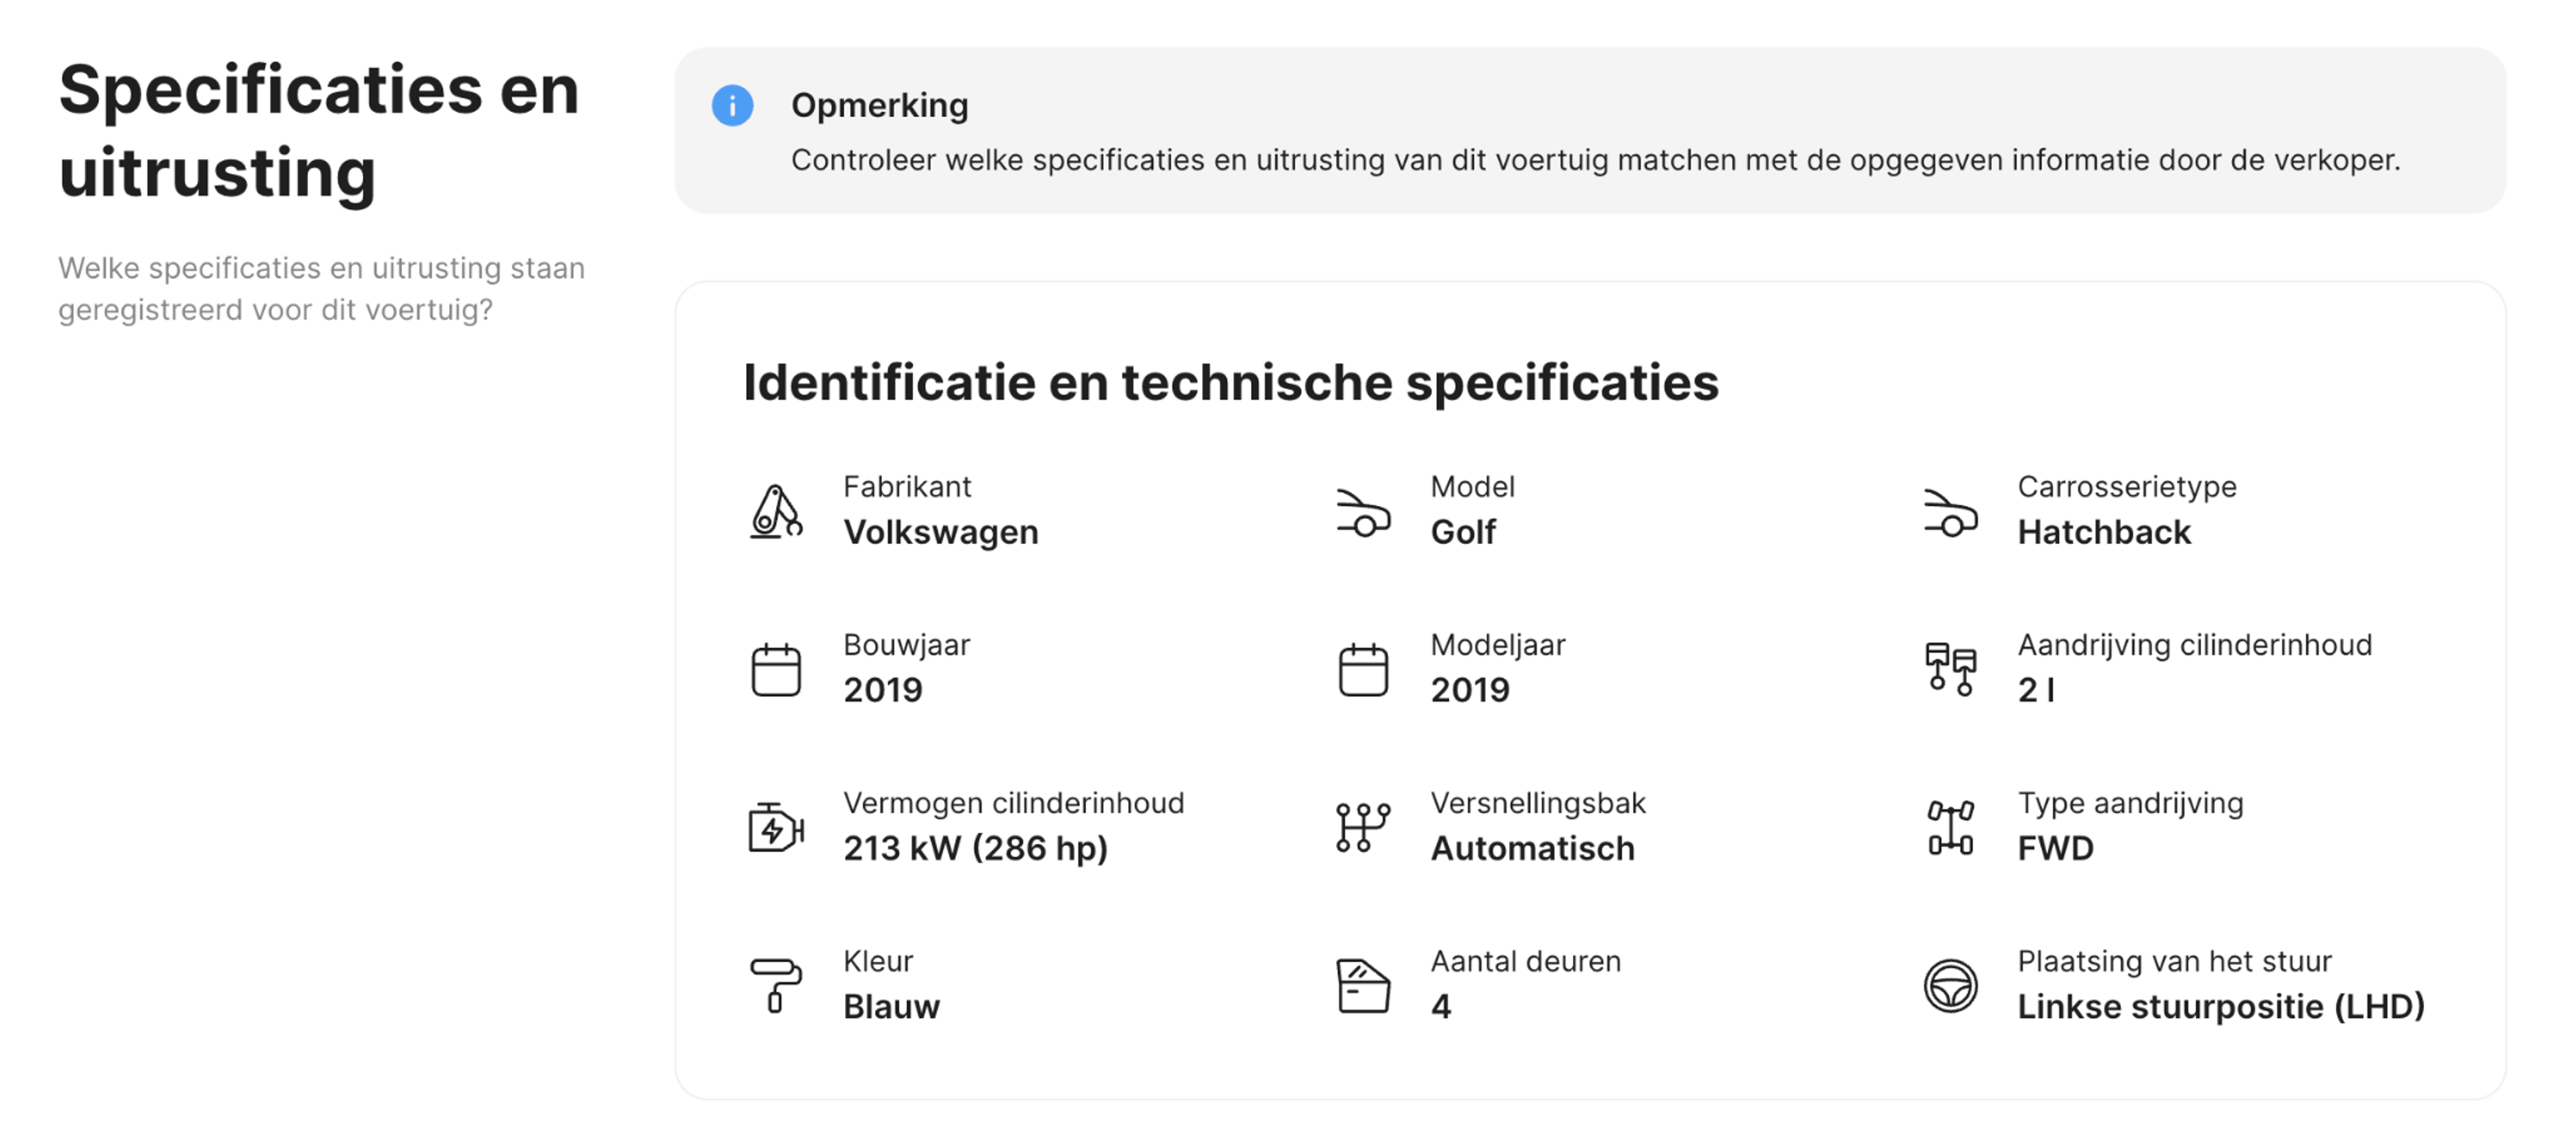Click the Carrosserietype hatchback icon
Image resolution: width=2565 pixels, height=1147 pixels.
pos(1950,514)
